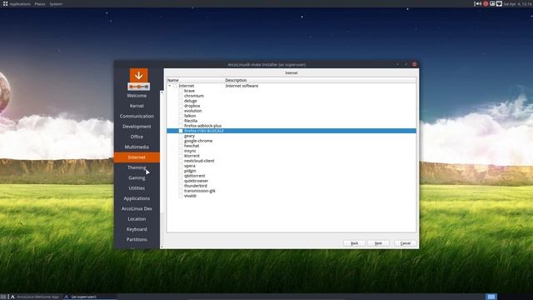The image size is (533, 300).
Task: Select the evolution package row
Action: [291, 111]
